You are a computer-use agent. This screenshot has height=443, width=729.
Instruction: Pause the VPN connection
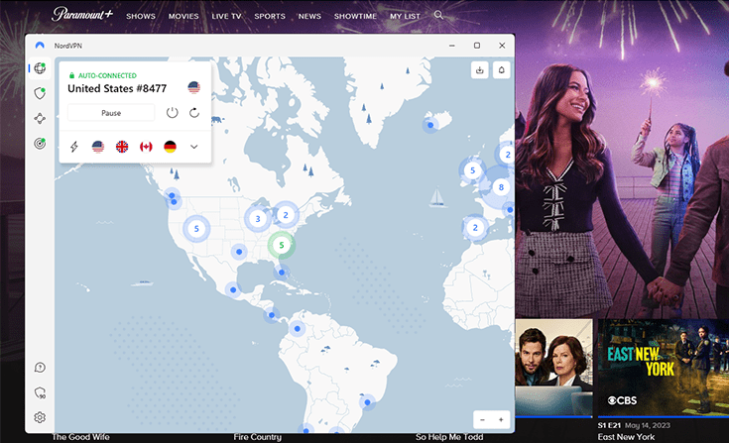point(111,113)
